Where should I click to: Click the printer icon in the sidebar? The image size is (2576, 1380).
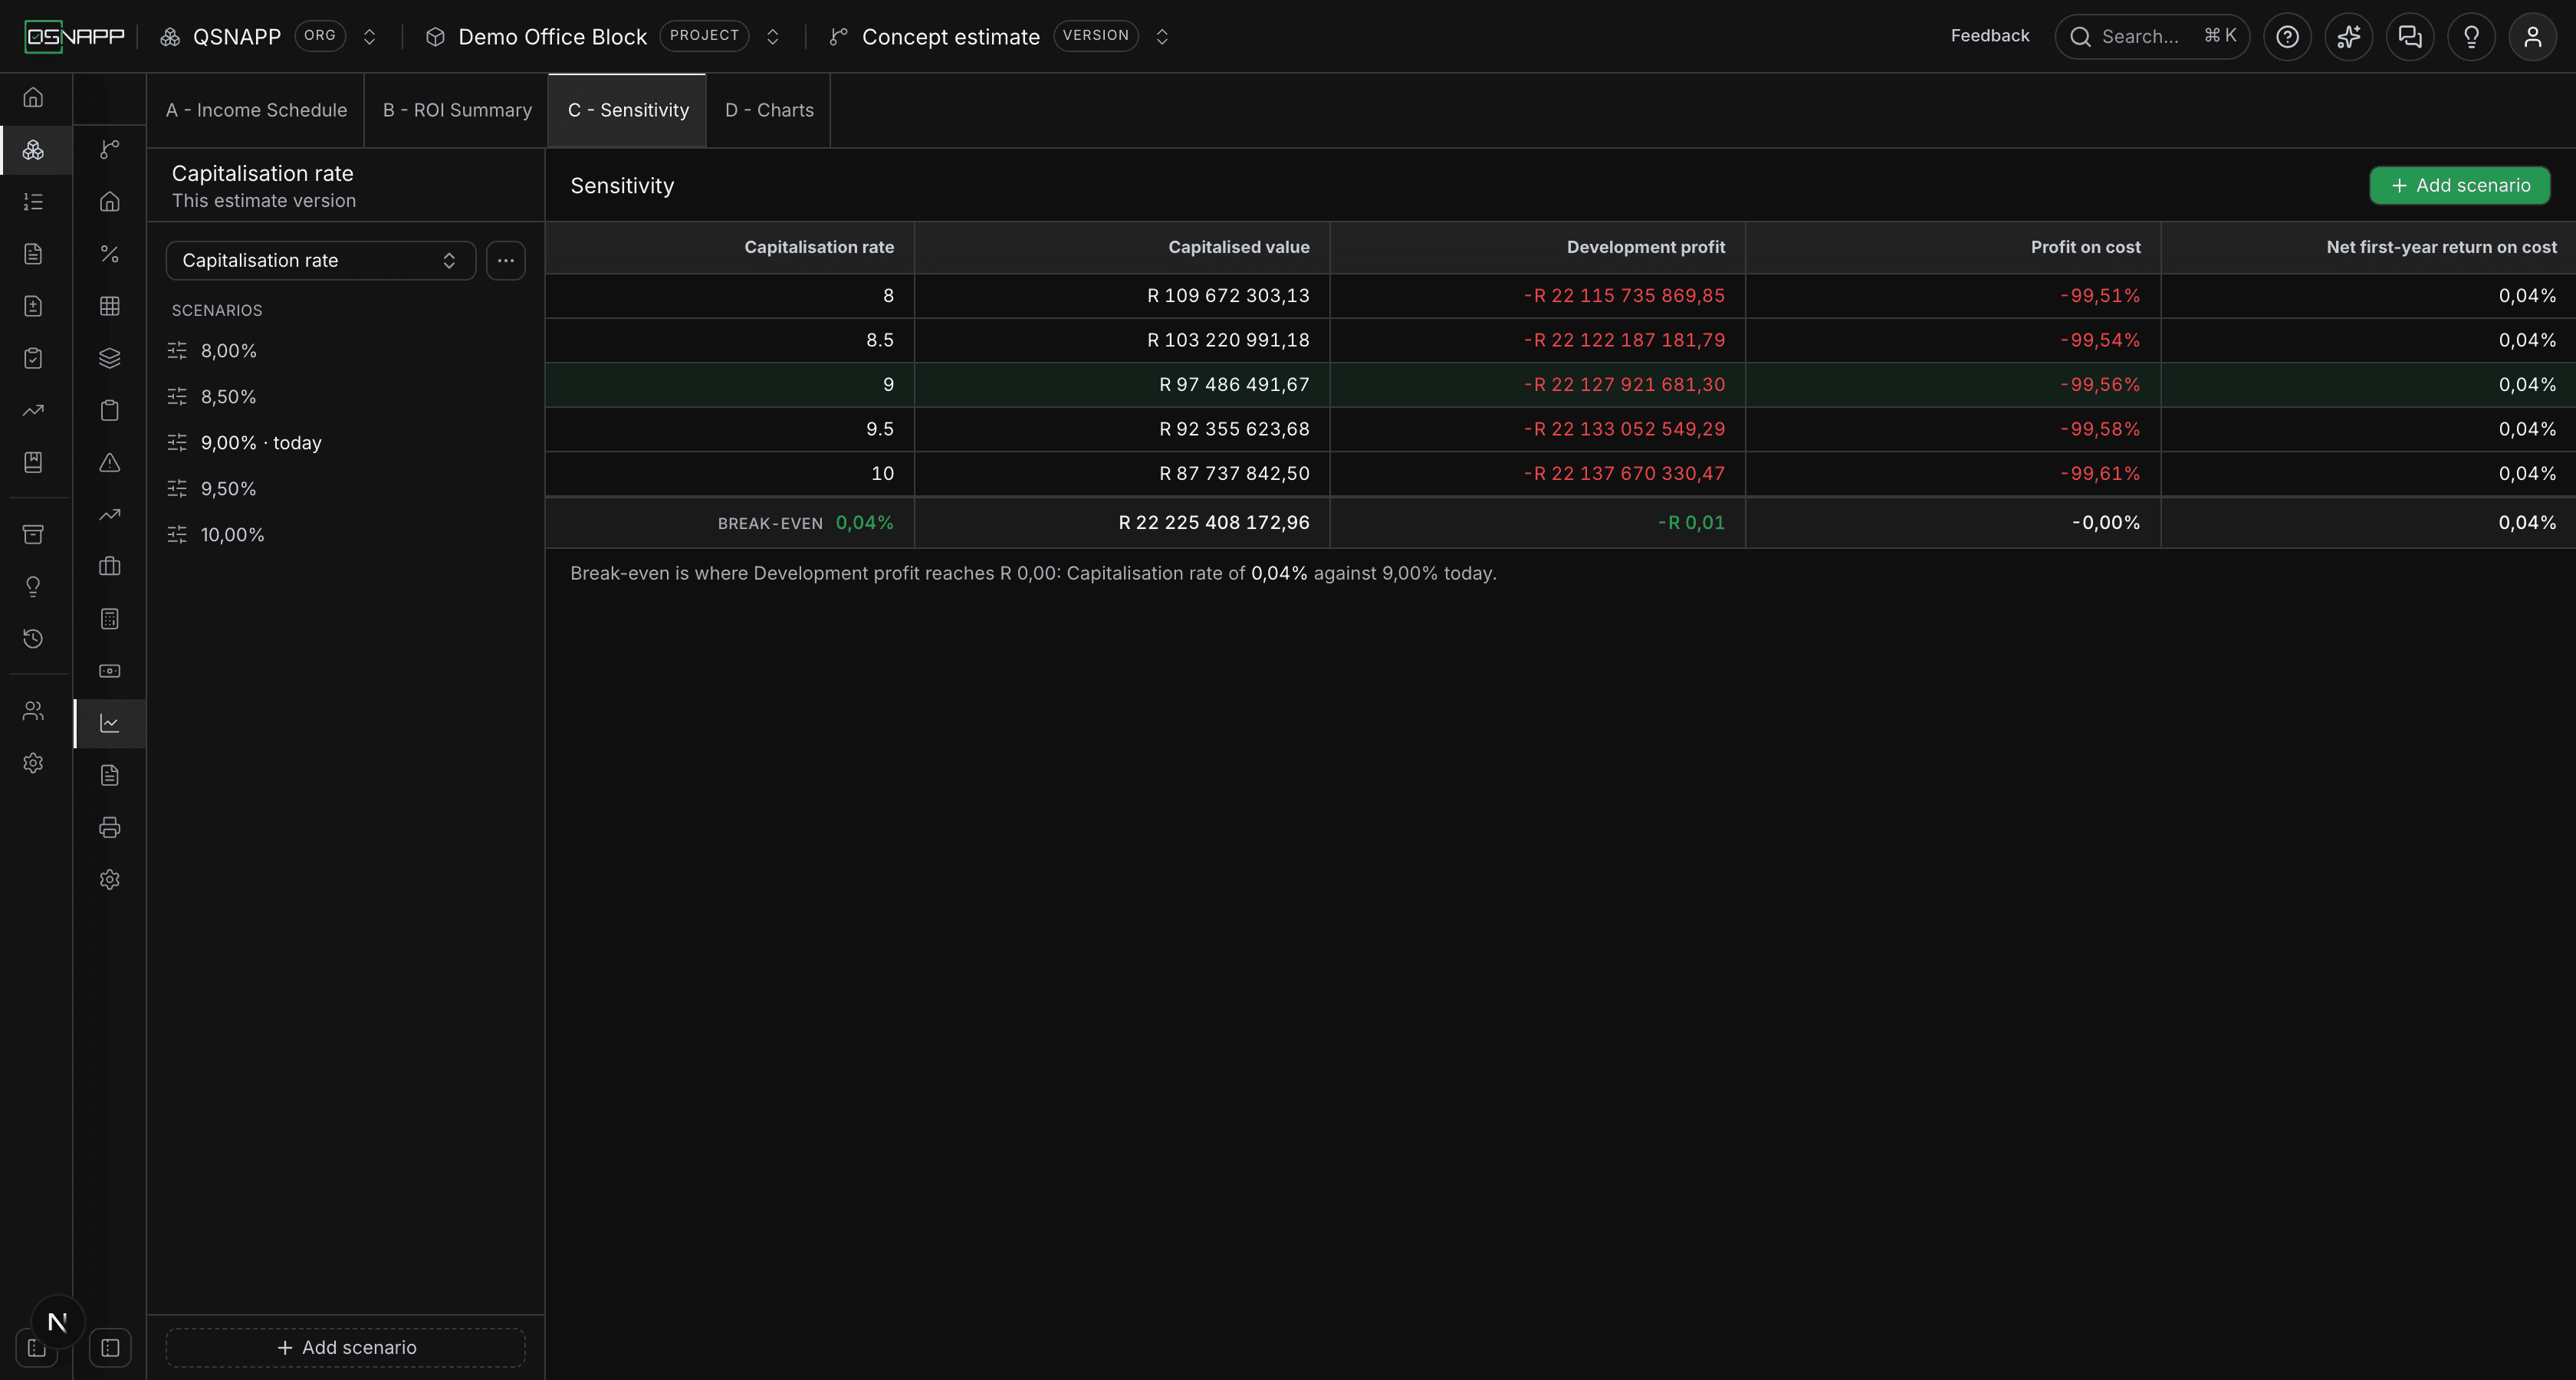[x=110, y=827]
